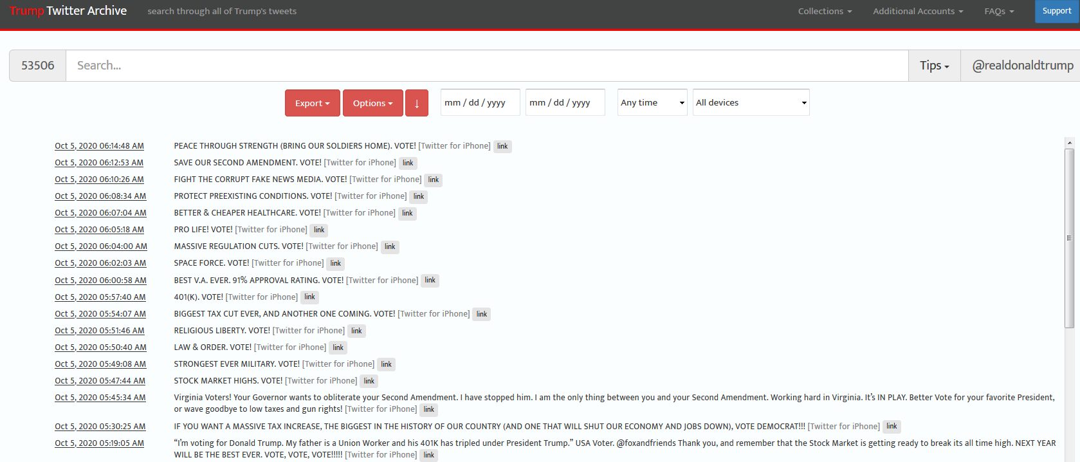Open the Oct 5, 2020 05:30:25 AM timestamp
The image size is (1080, 462).
click(x=100, y=427)
